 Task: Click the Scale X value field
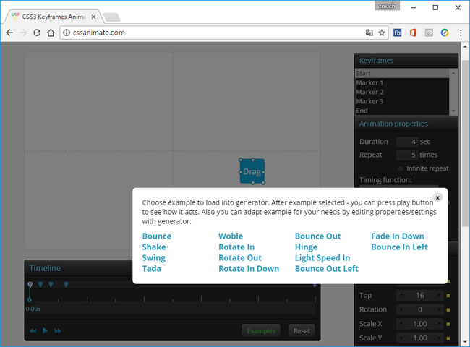click(420, 324)
